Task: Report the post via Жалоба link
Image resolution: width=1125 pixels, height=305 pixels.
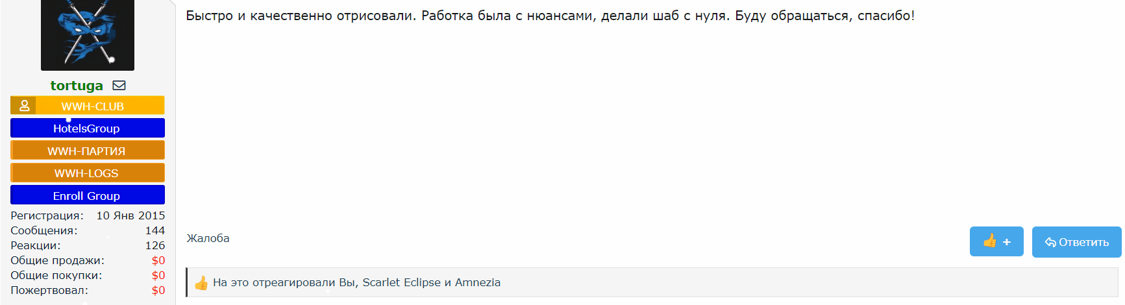Action: click(208, 238)
